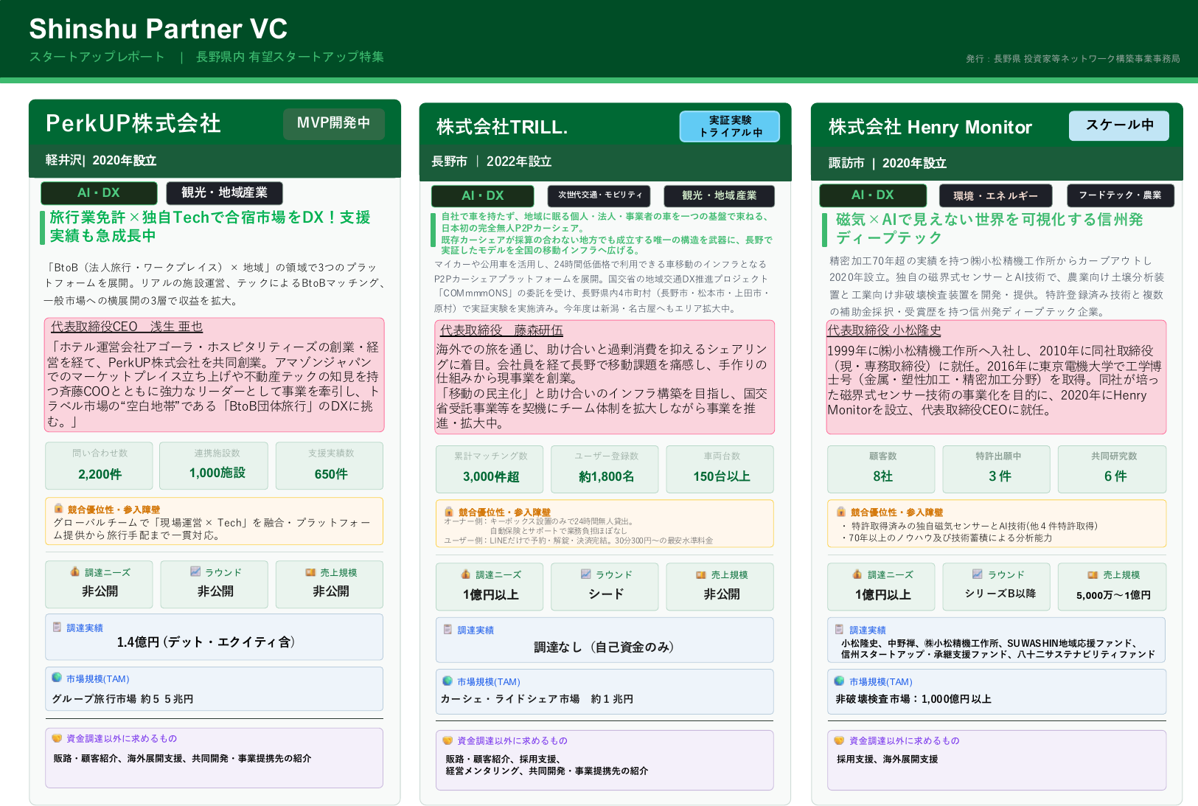Select the AI・DX tag on PerkUP card

[x=99, y=192]
